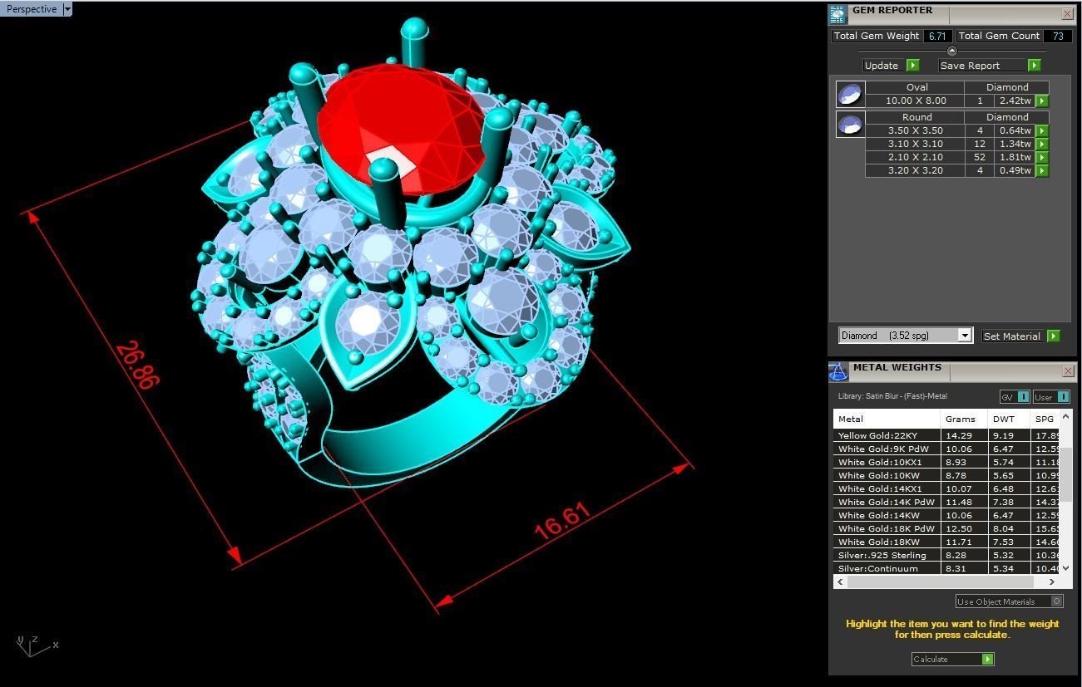Click the Total Gem Weight value 6.71
Viewport: 1082px width, 687px height.
tap(938, 36)
